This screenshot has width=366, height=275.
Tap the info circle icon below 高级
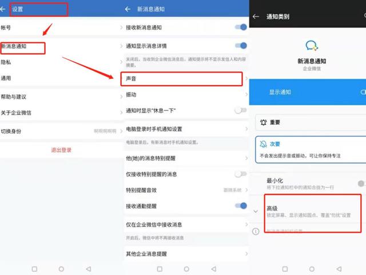tap(256, 232)
